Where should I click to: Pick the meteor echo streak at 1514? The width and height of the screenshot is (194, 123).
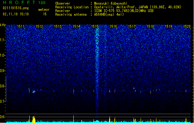(x=74, y=91)
